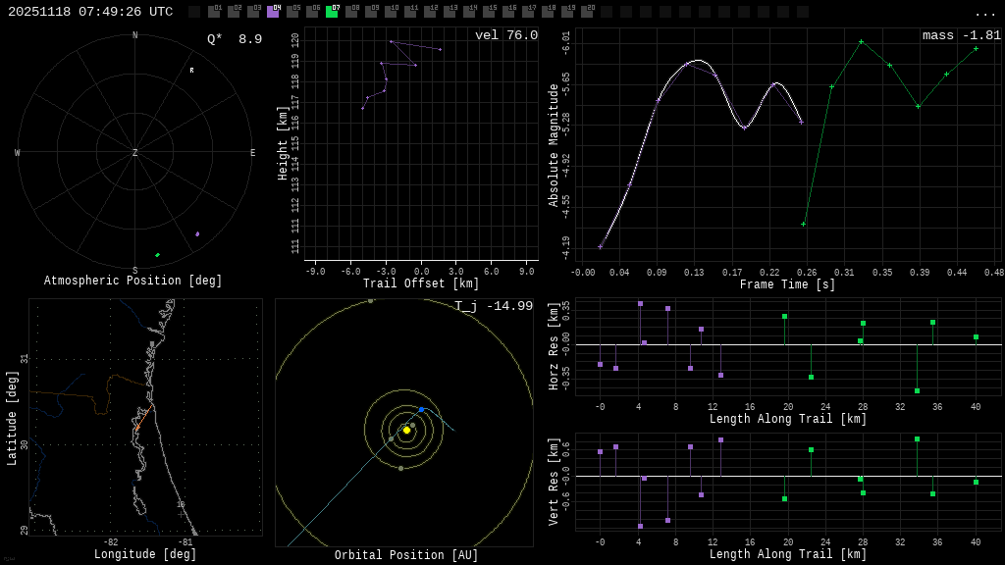The width and height of the screenshot is (1005, 565).
Task: Click purple marker in Atmospheric Position plot
Action: 197,234
